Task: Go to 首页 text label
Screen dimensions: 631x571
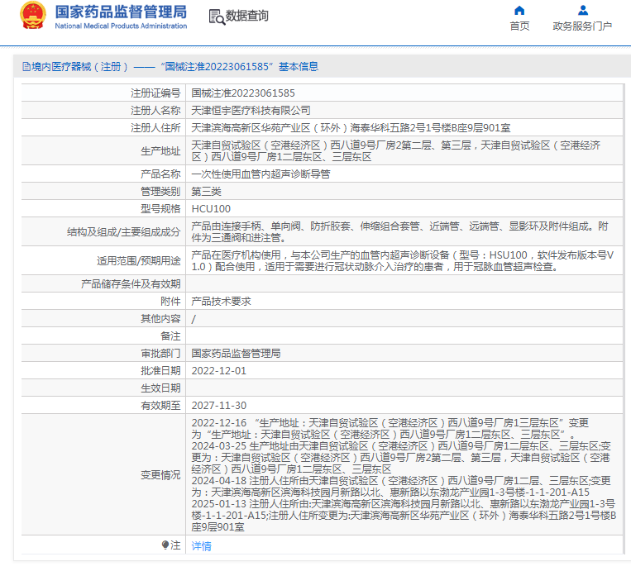Action: point(519,26)
